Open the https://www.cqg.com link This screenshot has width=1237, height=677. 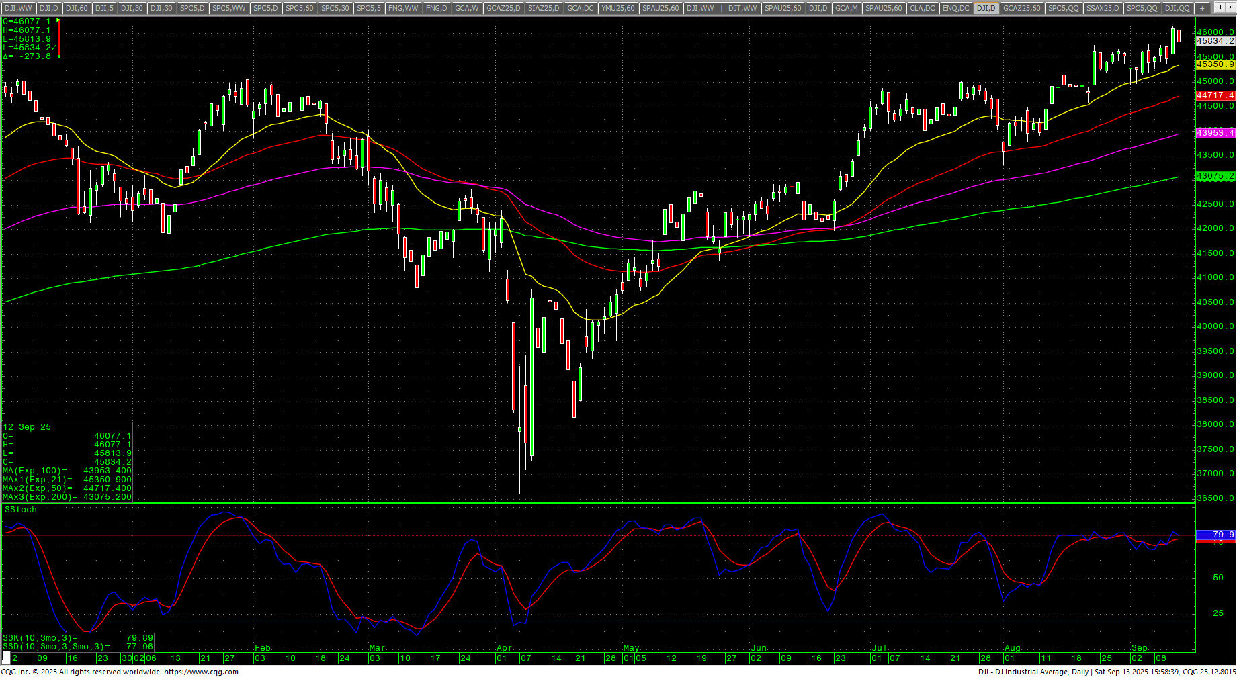click(201, 672)
